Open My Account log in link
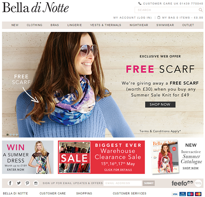The width and height of the screenshot is (205, 197). click(133, 18)
